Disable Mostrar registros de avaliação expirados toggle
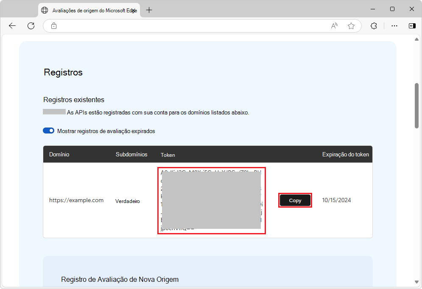This screenshot has height=289, width=422. pos(48,131)
